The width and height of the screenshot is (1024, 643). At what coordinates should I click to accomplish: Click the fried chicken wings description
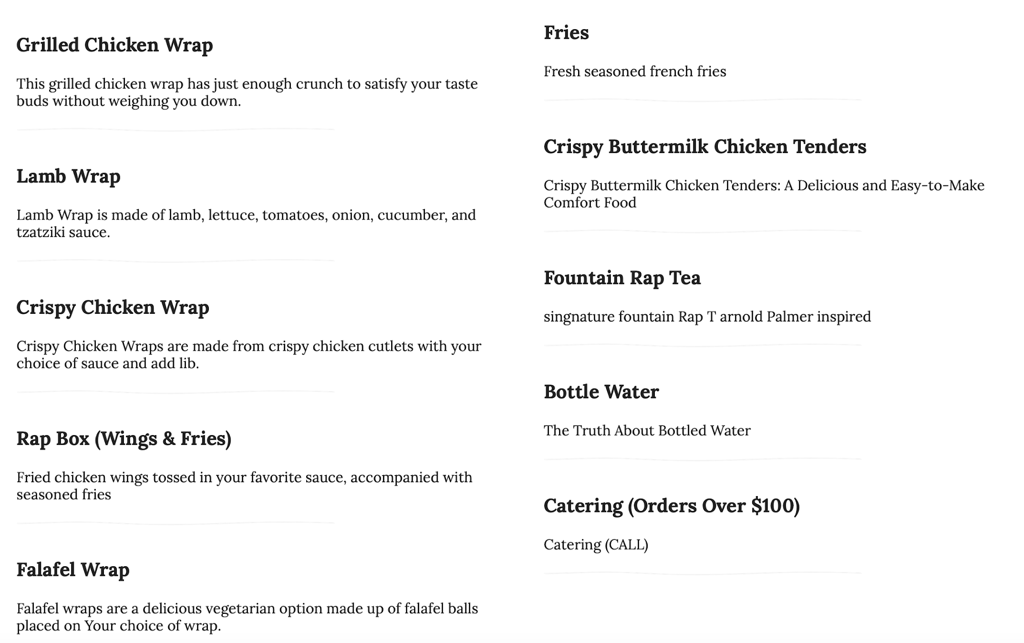(x=244, y=485)
